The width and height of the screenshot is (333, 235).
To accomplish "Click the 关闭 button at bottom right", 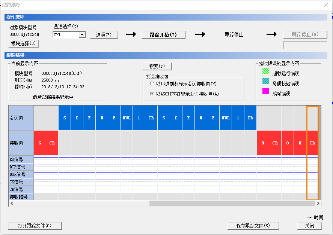I will 309,226.
